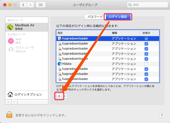The width and height of the screenshot is (170, 123).
Task: Add a login item with plus button
Action: coord(59,96)
